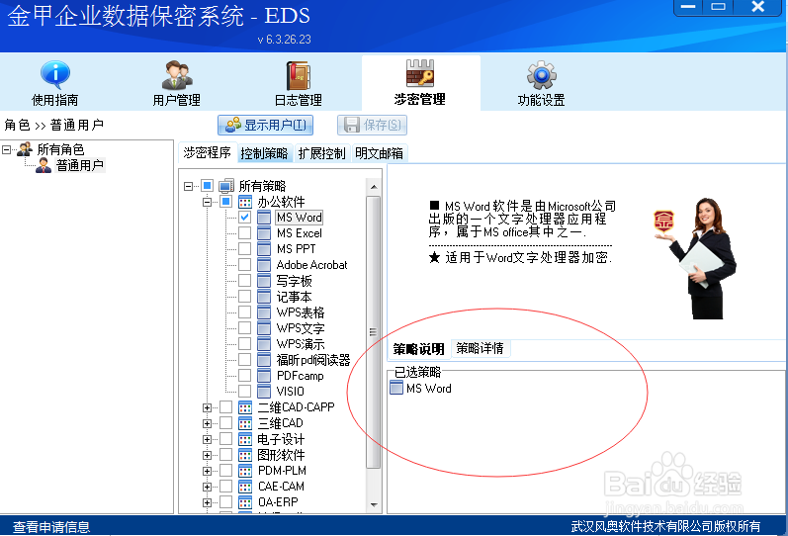The width and height of the screenshot is (788, 536).
Task: Expand the PDM-PLM node
Action: point(207,471)
